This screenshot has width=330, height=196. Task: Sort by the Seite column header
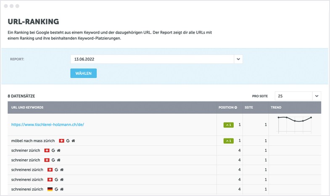tap(249, 108)
